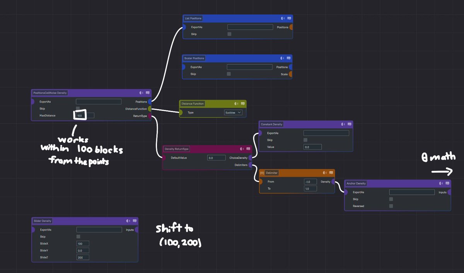Click the Inputs port on Slider Density node
464x273 pixels.
click(137, 230)
